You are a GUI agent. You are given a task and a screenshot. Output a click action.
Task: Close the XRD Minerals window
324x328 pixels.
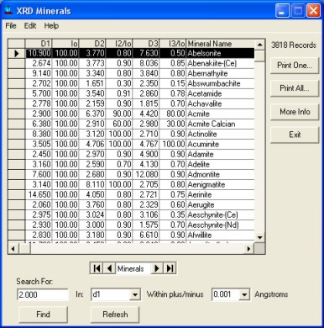pyautogui.click(x=313, y=11)
